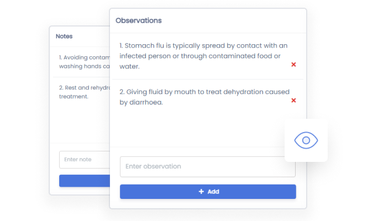This screenshot has height=221, width=378.
Task: Click the 'Giving fluid by mouth' observation
Action: coord(203,92)
